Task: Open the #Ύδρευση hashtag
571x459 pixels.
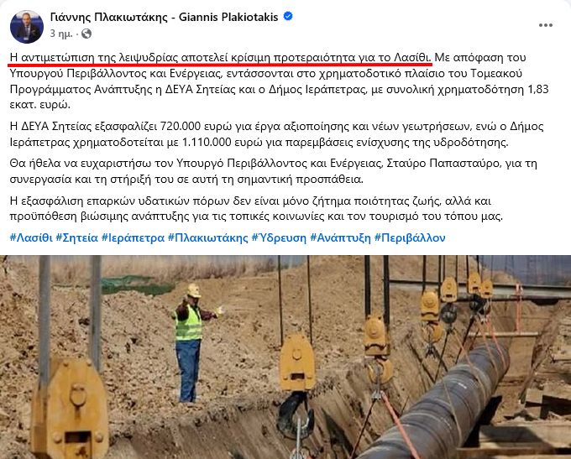Action: (x=279, y=237)
